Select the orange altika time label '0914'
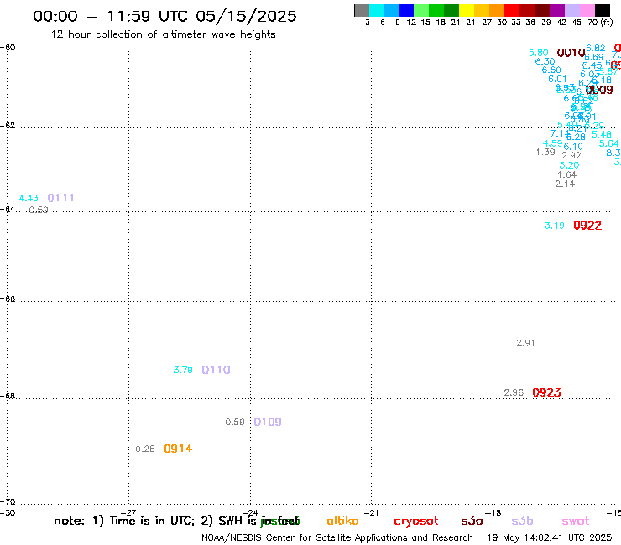The image size is (621, 545). pos(178,449)
